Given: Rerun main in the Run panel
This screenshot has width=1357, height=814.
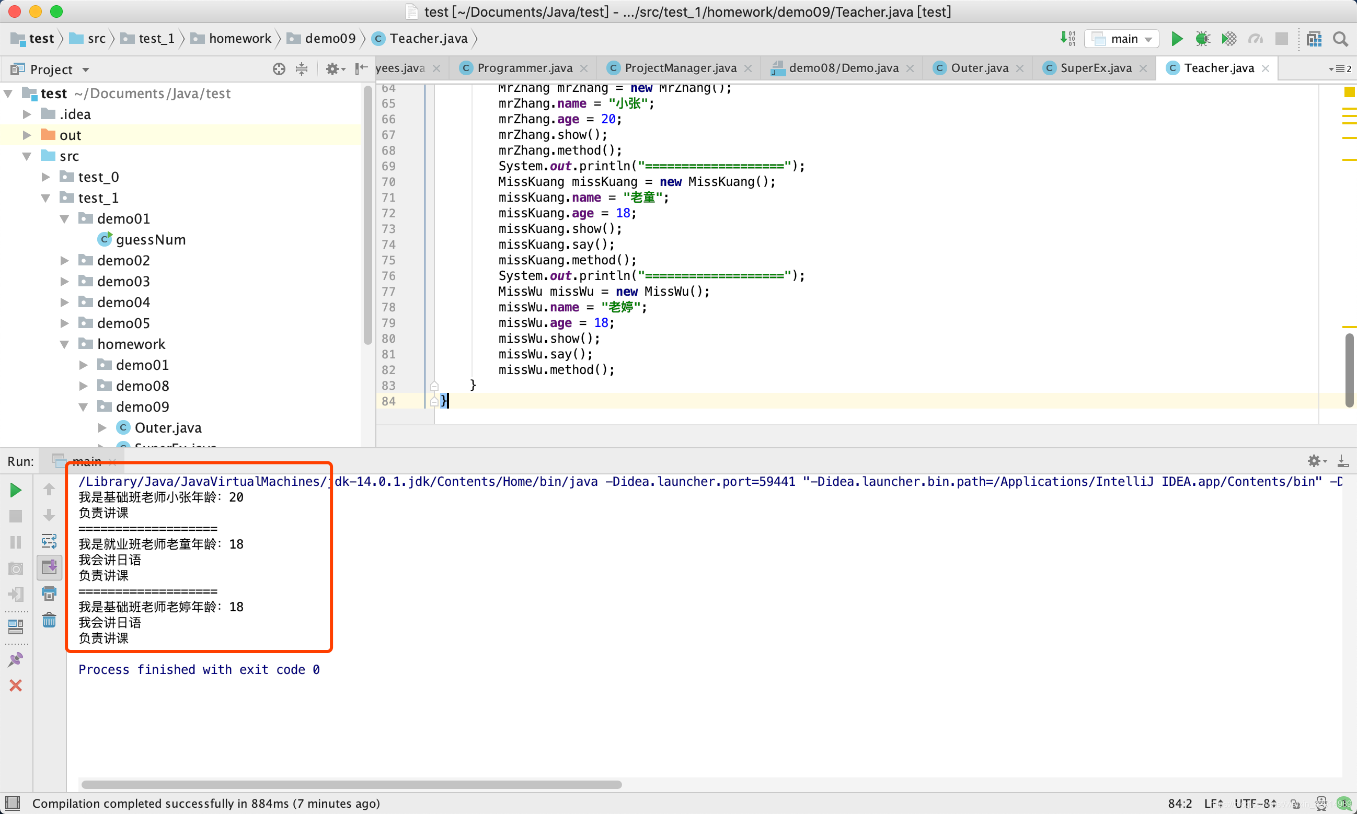Looking at the screenshot, I should tap(16, 490).
